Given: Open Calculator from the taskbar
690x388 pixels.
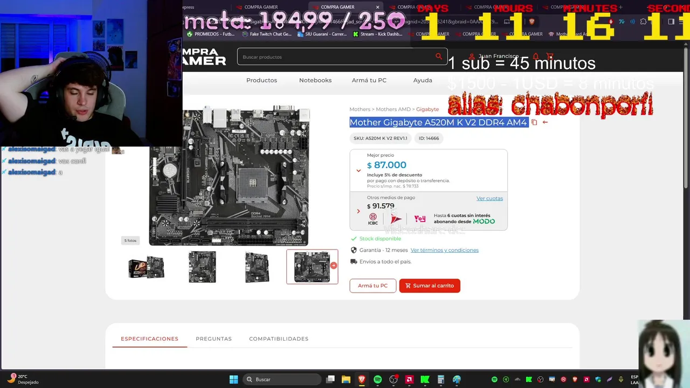Looking at the screenshot, I should click(x=441, y=379).
